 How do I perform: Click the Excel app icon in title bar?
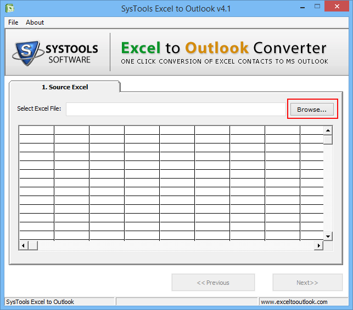[10, 9]
